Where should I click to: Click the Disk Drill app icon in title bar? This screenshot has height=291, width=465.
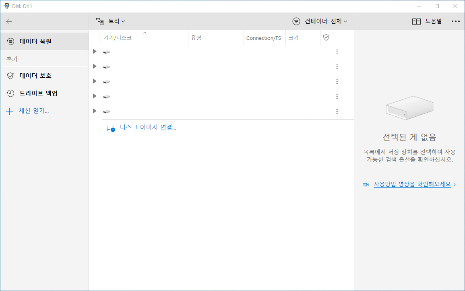[7, 6]
